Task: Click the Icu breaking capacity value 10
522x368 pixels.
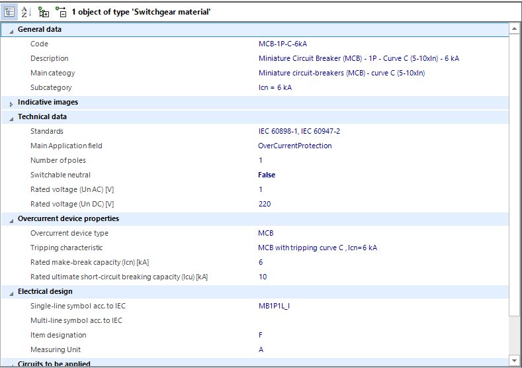Action: click(x=263, y=277)
